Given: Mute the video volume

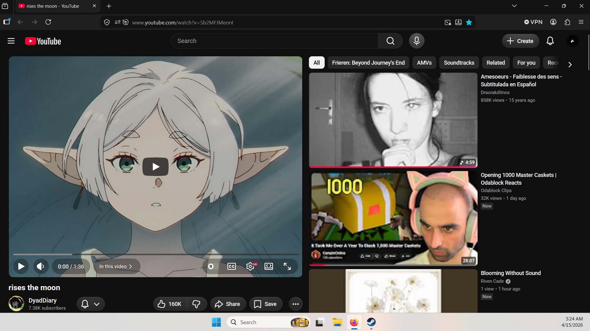Looking at the screenshot, I should (x=40, y=266).
